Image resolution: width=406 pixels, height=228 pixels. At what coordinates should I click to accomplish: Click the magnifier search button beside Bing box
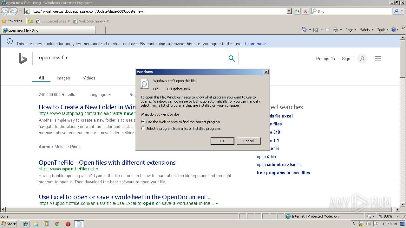[x=396, y=11]
